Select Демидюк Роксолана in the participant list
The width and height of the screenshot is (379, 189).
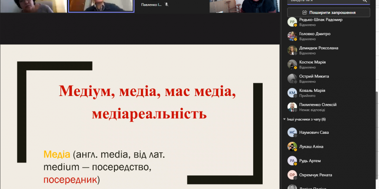pyautogui.click(x=318, y=48)
